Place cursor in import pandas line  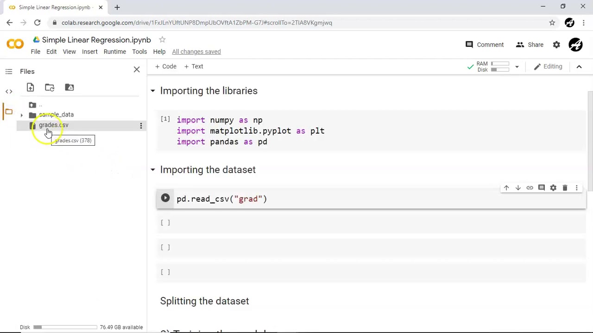(222, 142)
